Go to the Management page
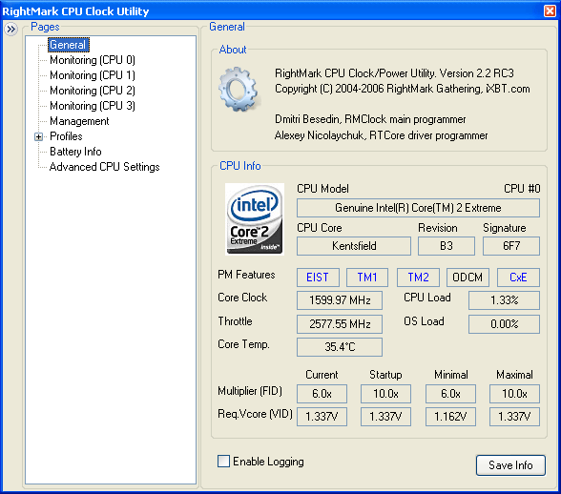 [x=79, y=121]
